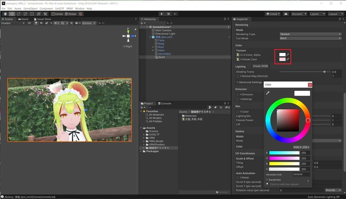The width and height of the screenshot is (346, 199).
Task: Select Quad in the Hierarchy
Action: point(161,57)
